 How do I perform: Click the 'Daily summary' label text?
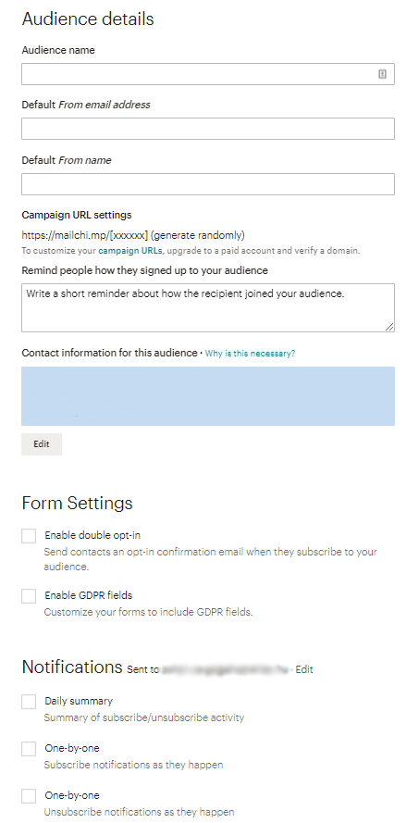coord(79,701)
